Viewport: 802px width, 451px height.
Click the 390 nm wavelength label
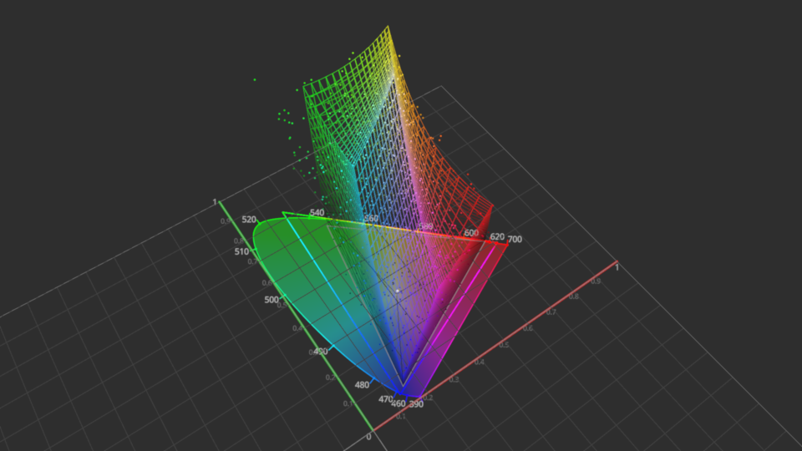[416, 404]
